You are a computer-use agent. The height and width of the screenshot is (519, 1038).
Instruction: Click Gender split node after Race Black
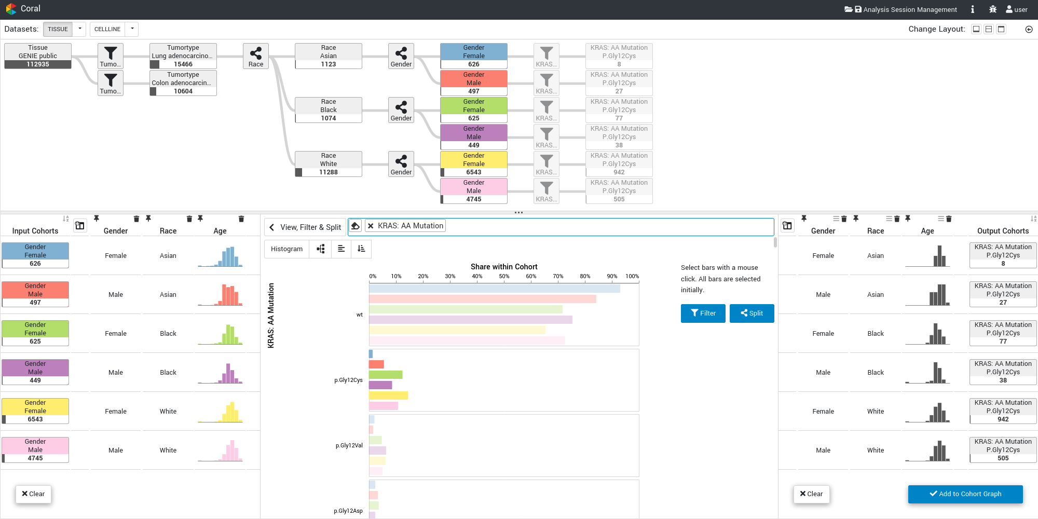tap(401, 110)
